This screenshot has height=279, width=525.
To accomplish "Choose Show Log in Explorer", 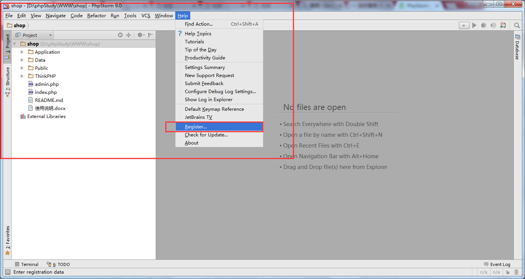I will pyautogui.click(x=219, y=99).
